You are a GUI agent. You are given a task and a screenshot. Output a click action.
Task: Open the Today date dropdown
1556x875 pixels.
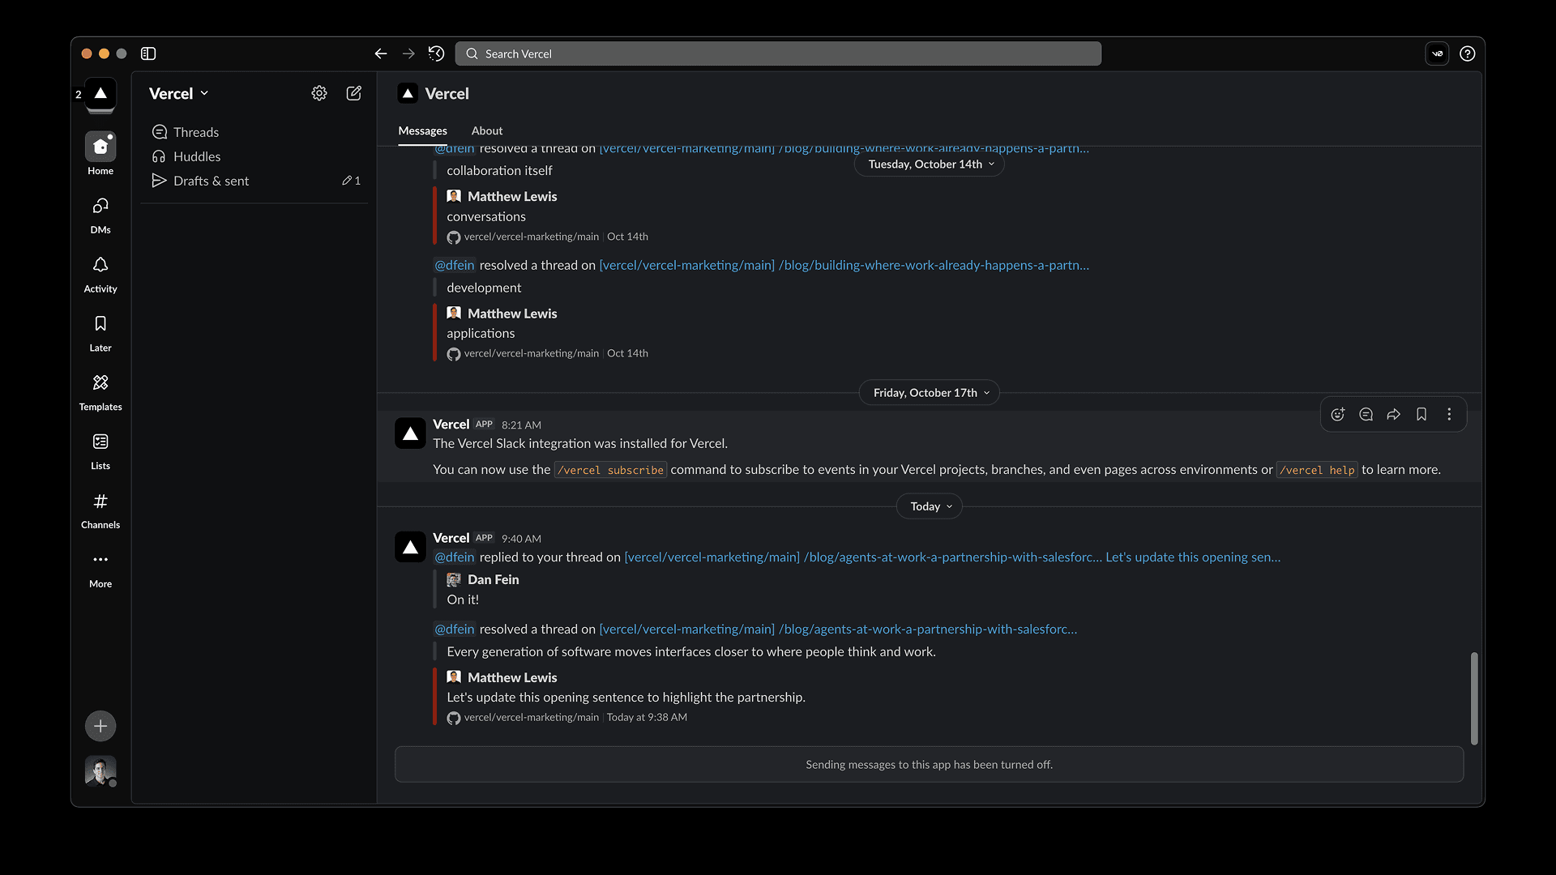pos(930,506)
